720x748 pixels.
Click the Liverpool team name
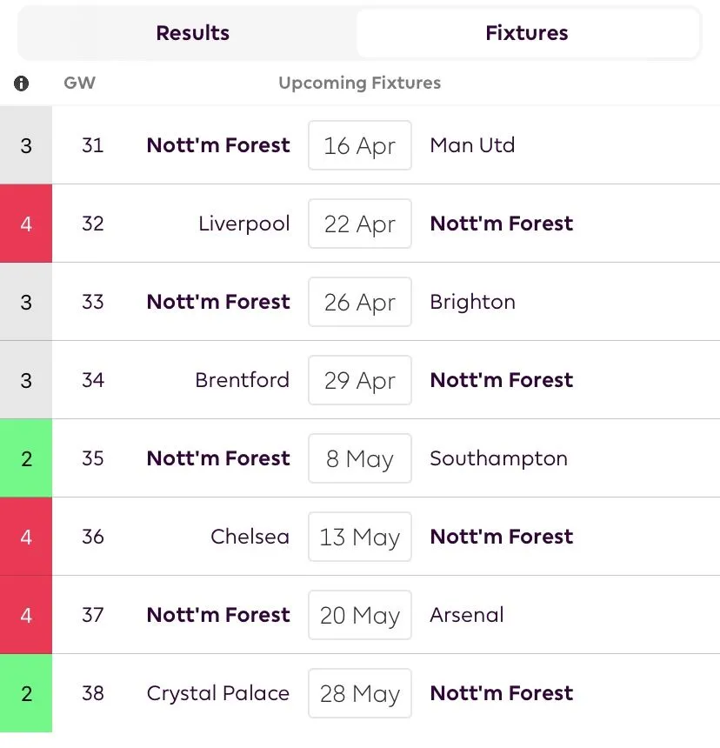point(243,224)
